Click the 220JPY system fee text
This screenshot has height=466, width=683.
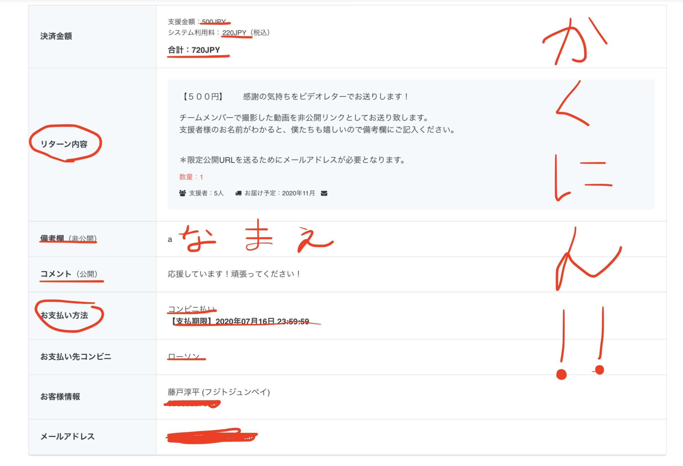(x=234, y=33)
